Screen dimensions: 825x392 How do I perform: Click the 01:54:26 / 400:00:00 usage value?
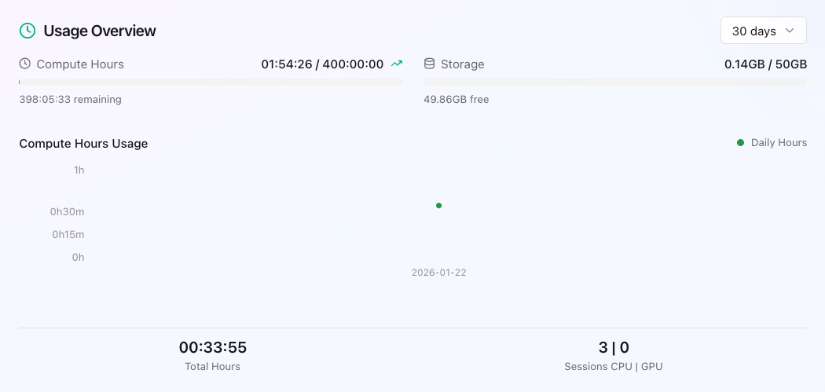(322, 64)
